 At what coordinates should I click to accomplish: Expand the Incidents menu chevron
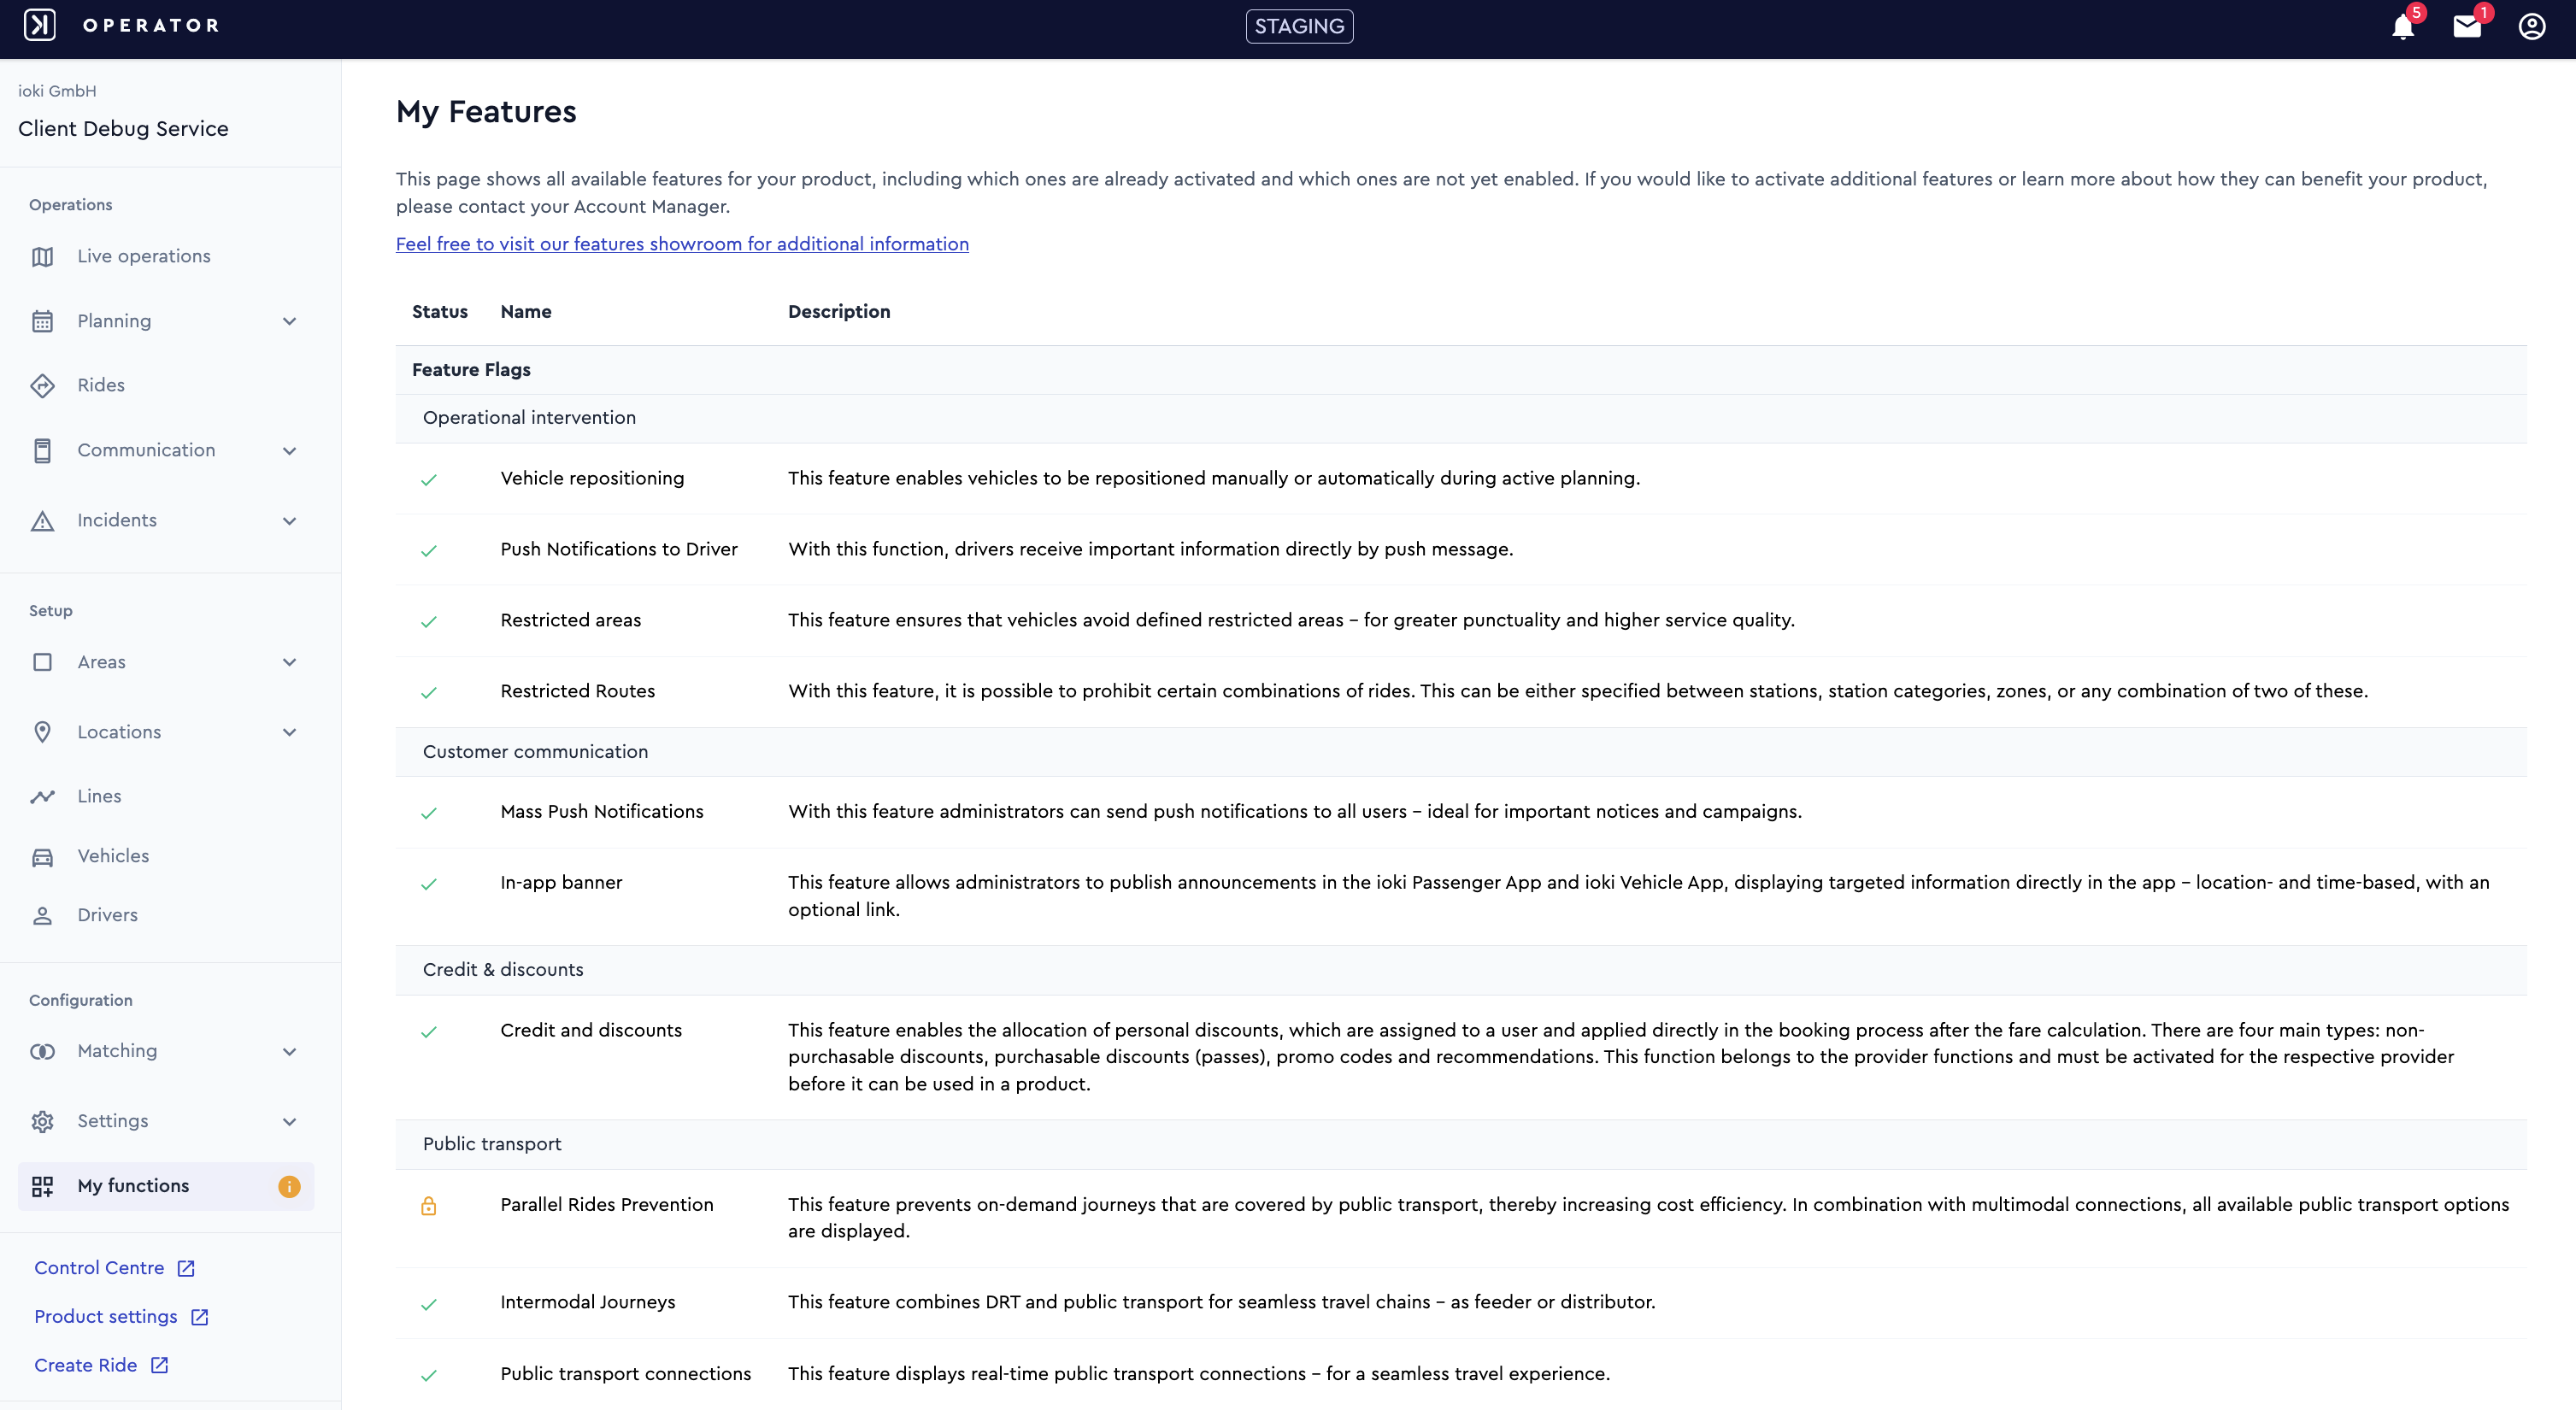point(289,521)
